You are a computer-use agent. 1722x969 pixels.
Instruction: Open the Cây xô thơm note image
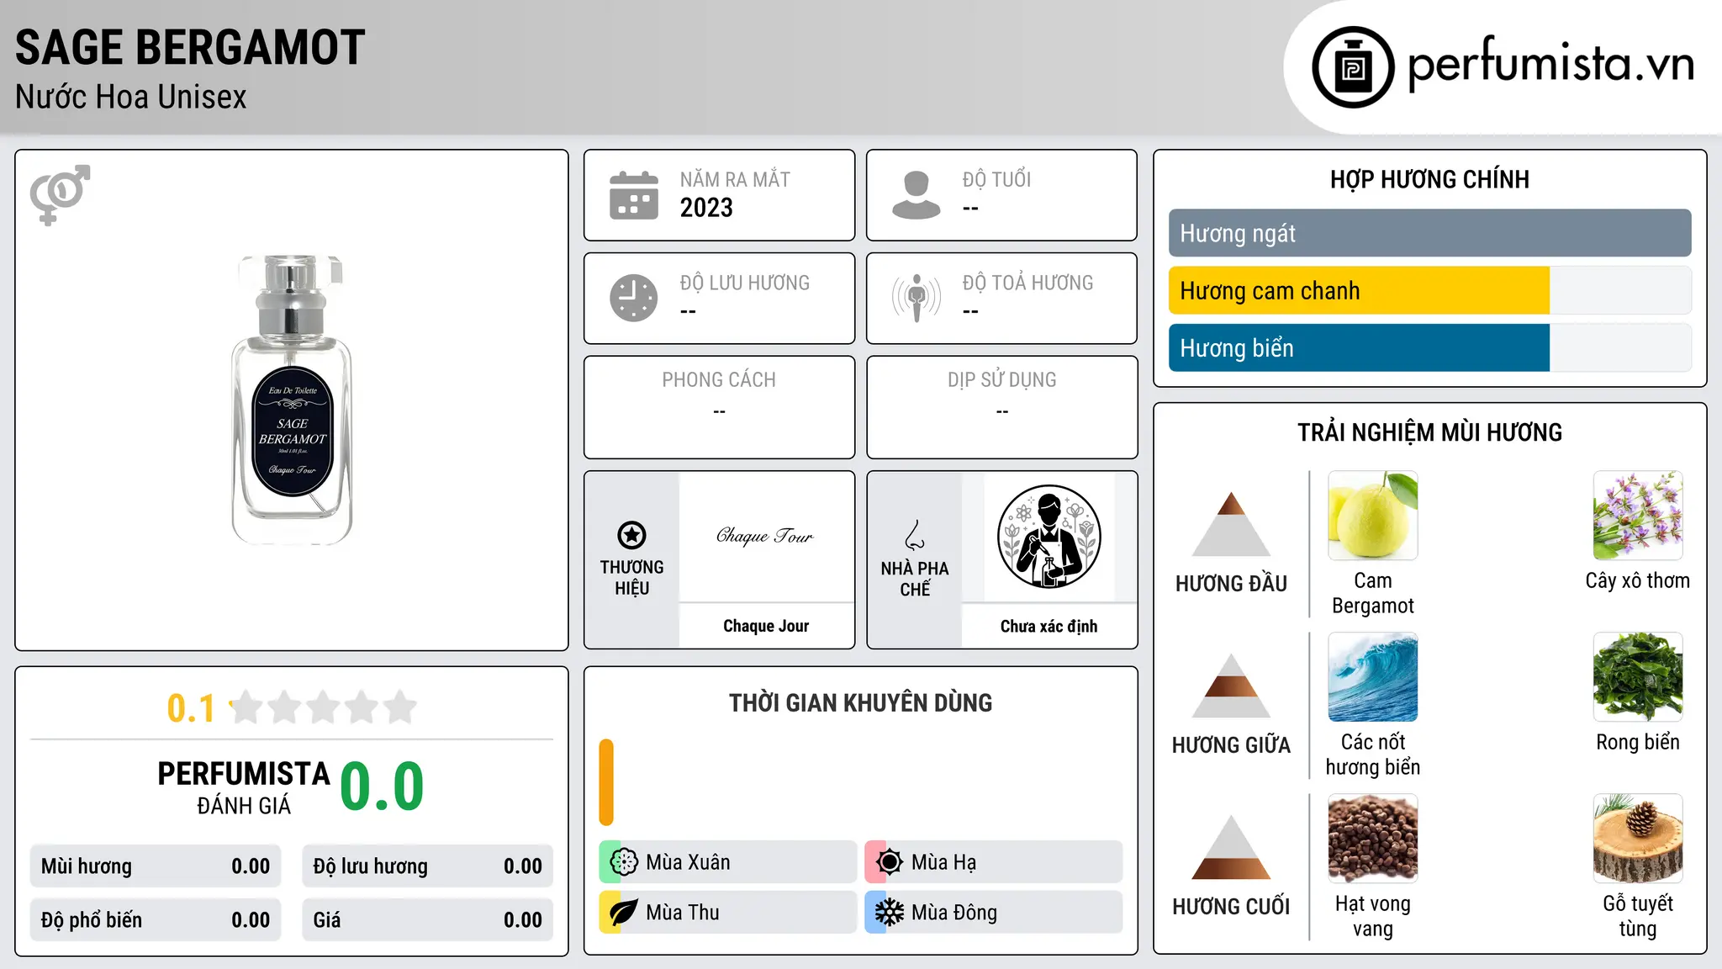1638,516
